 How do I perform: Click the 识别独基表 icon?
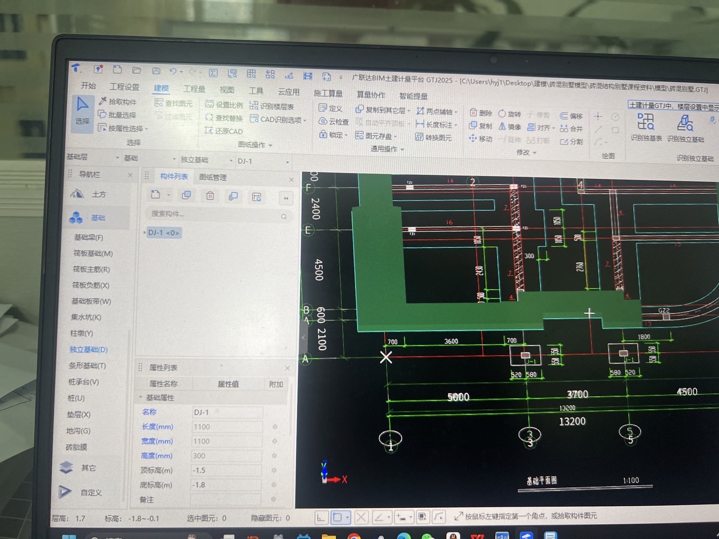point(646,127)
